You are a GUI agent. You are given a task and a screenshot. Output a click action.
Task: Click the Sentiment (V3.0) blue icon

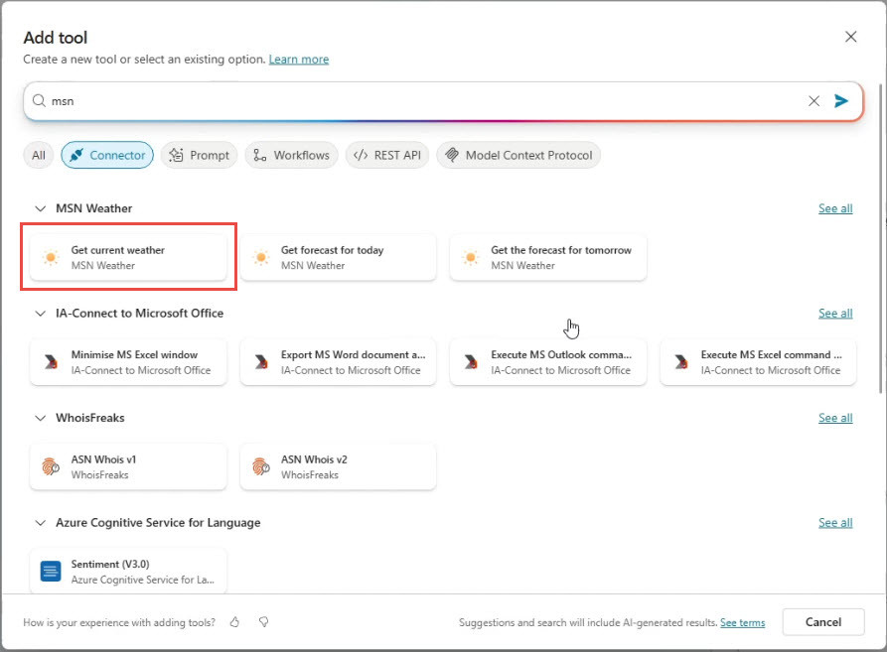pos(51,572)
